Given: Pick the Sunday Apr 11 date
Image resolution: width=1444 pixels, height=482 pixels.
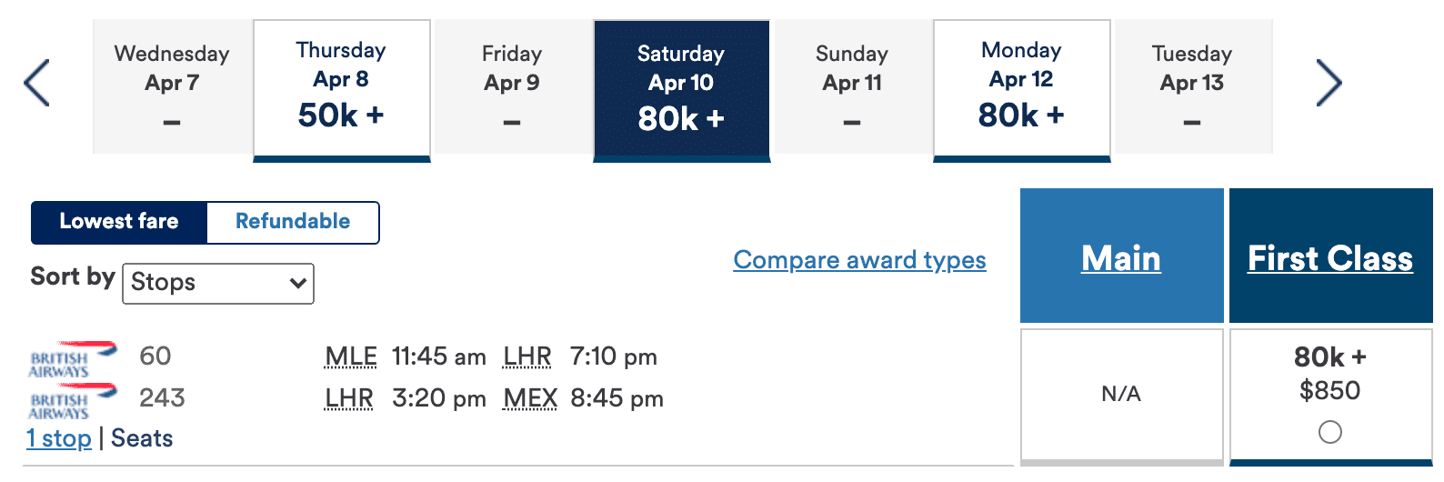Looking at the screenshot, I should click(x=852, y=86).
